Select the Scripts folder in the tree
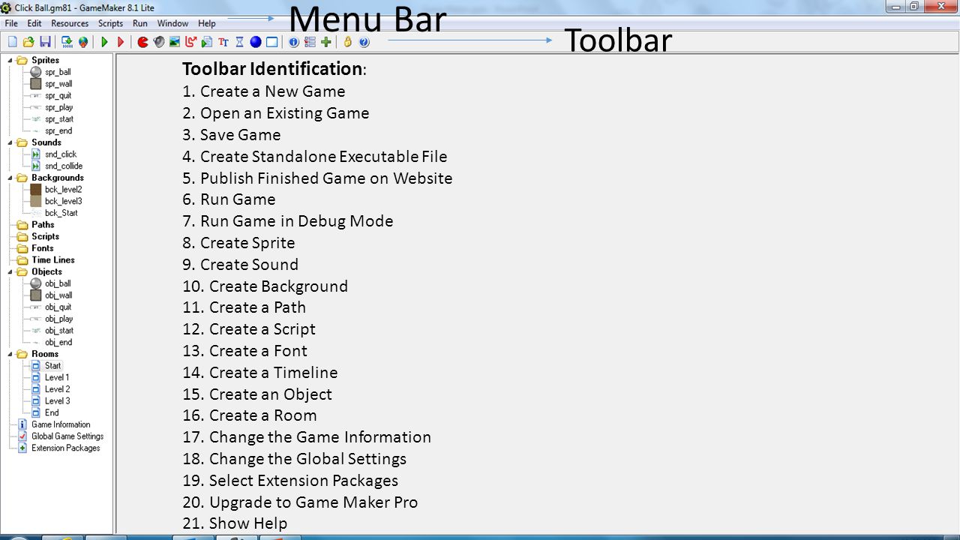The height and width of the screenshot is (540, 960). pyautogui.click(x=45, y=236)
